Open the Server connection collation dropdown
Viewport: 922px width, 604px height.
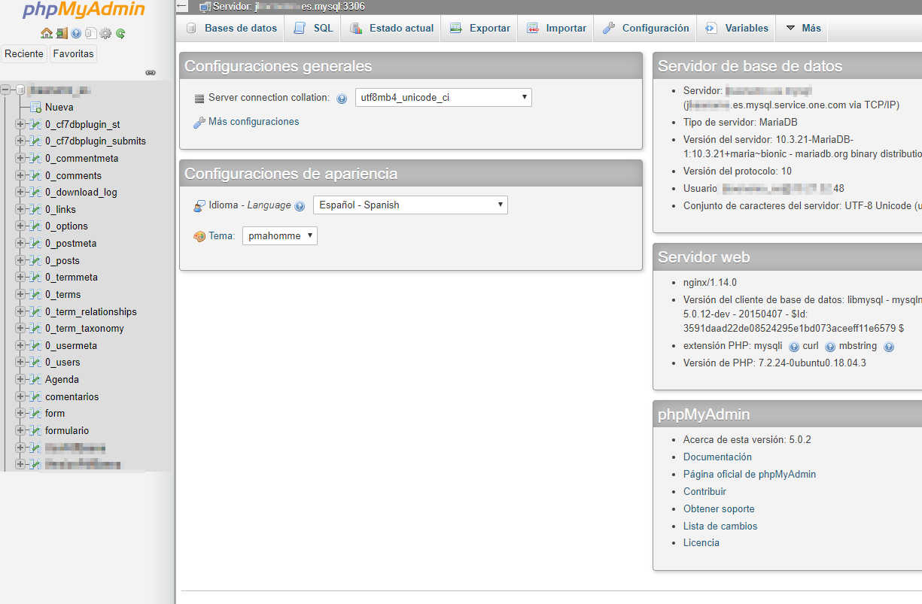tap(443, 97)
